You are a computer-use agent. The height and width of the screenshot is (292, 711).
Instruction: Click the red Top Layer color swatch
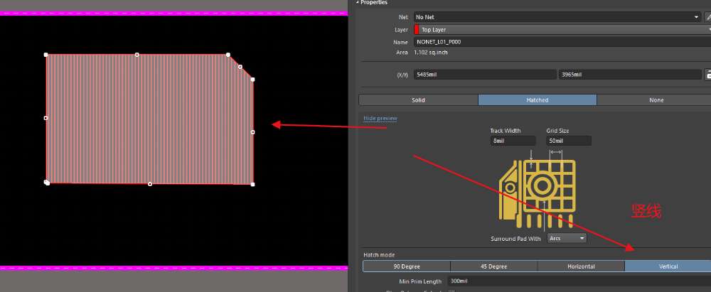click(x=417, y=29)
